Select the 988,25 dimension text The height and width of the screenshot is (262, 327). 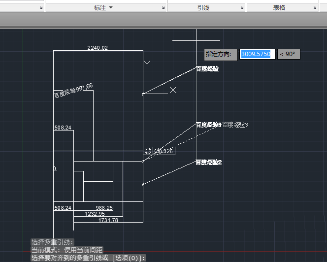point(104,208)
